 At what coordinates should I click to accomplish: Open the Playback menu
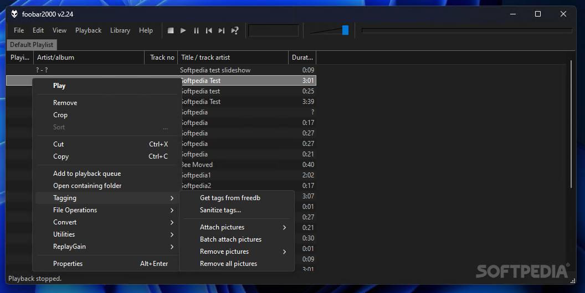coord(89,30)
